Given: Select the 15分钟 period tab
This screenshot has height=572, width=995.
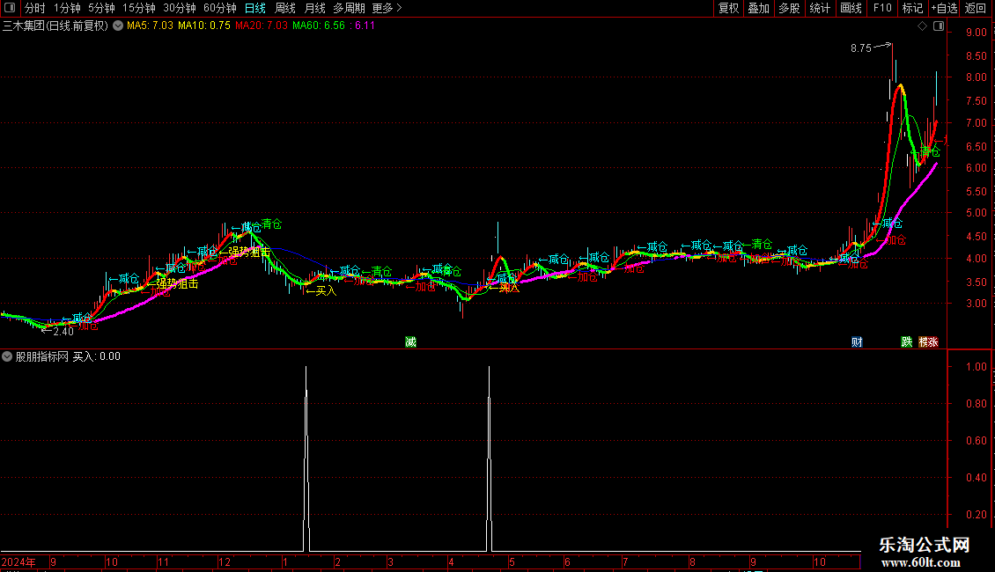Looking at the screenshot, I should coord(139,8).
